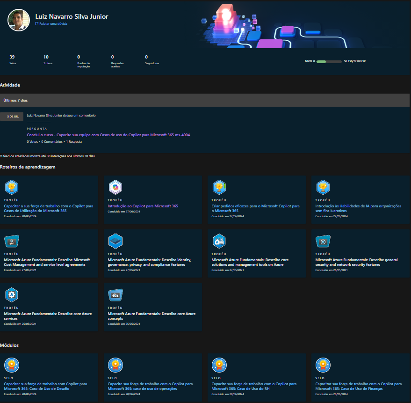Image resolution: width=411 pixels, height=403 pixels.
Task: Click the 0 Respostas aceitas stat
Action: pyautogui.click(x=117, y=61)
